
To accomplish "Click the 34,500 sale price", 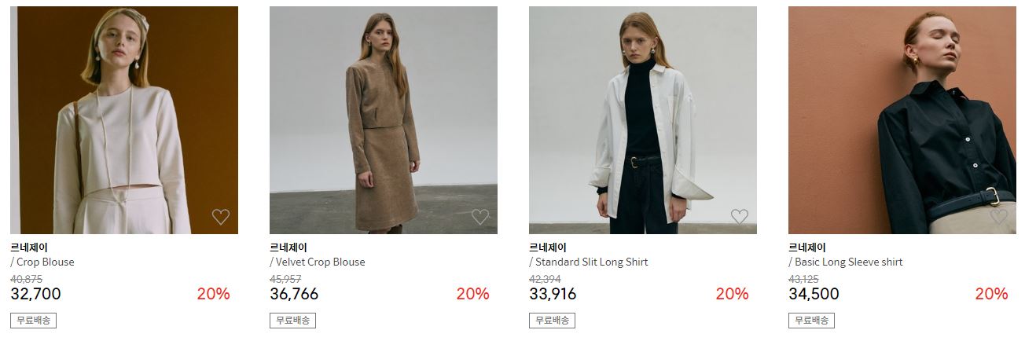I will pyautogui.click(x=814, y=295).
